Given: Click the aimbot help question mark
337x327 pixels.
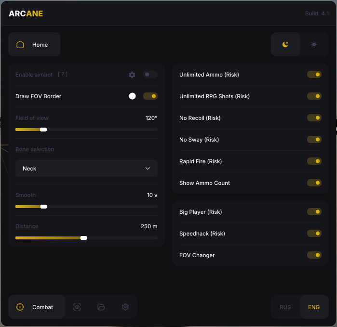Looking at the screenshot, I should 62,75.
